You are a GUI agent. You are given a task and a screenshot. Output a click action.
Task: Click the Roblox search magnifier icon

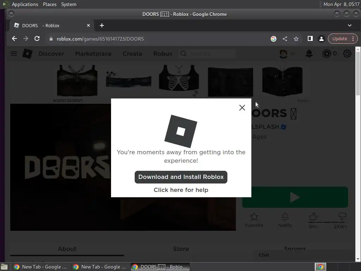coord(183,54)
